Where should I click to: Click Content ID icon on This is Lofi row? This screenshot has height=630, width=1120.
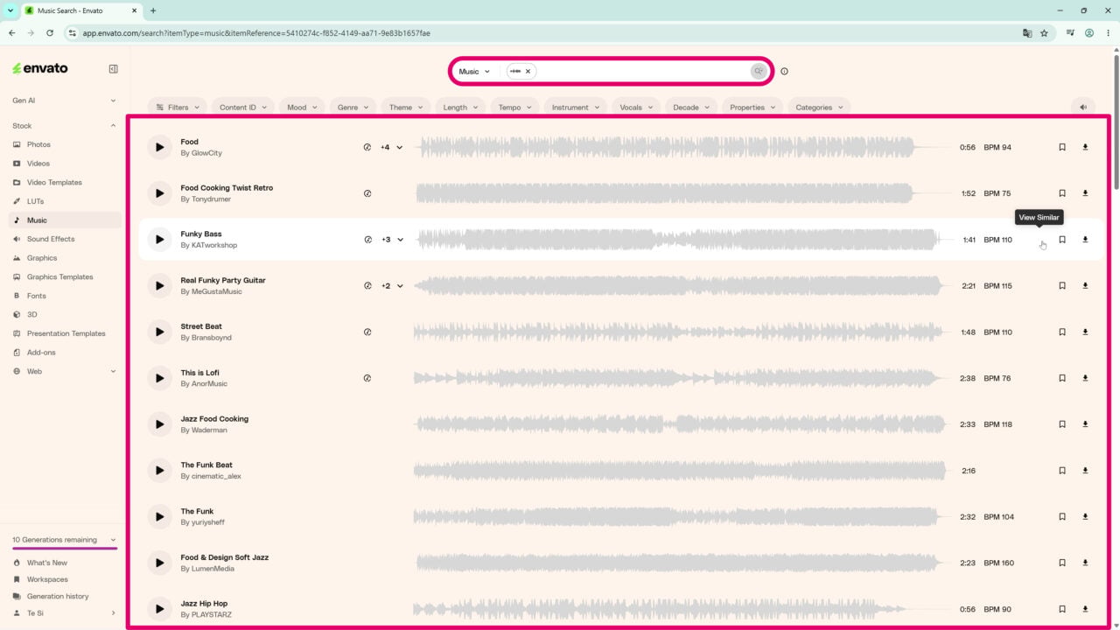[x=367, y=378]
